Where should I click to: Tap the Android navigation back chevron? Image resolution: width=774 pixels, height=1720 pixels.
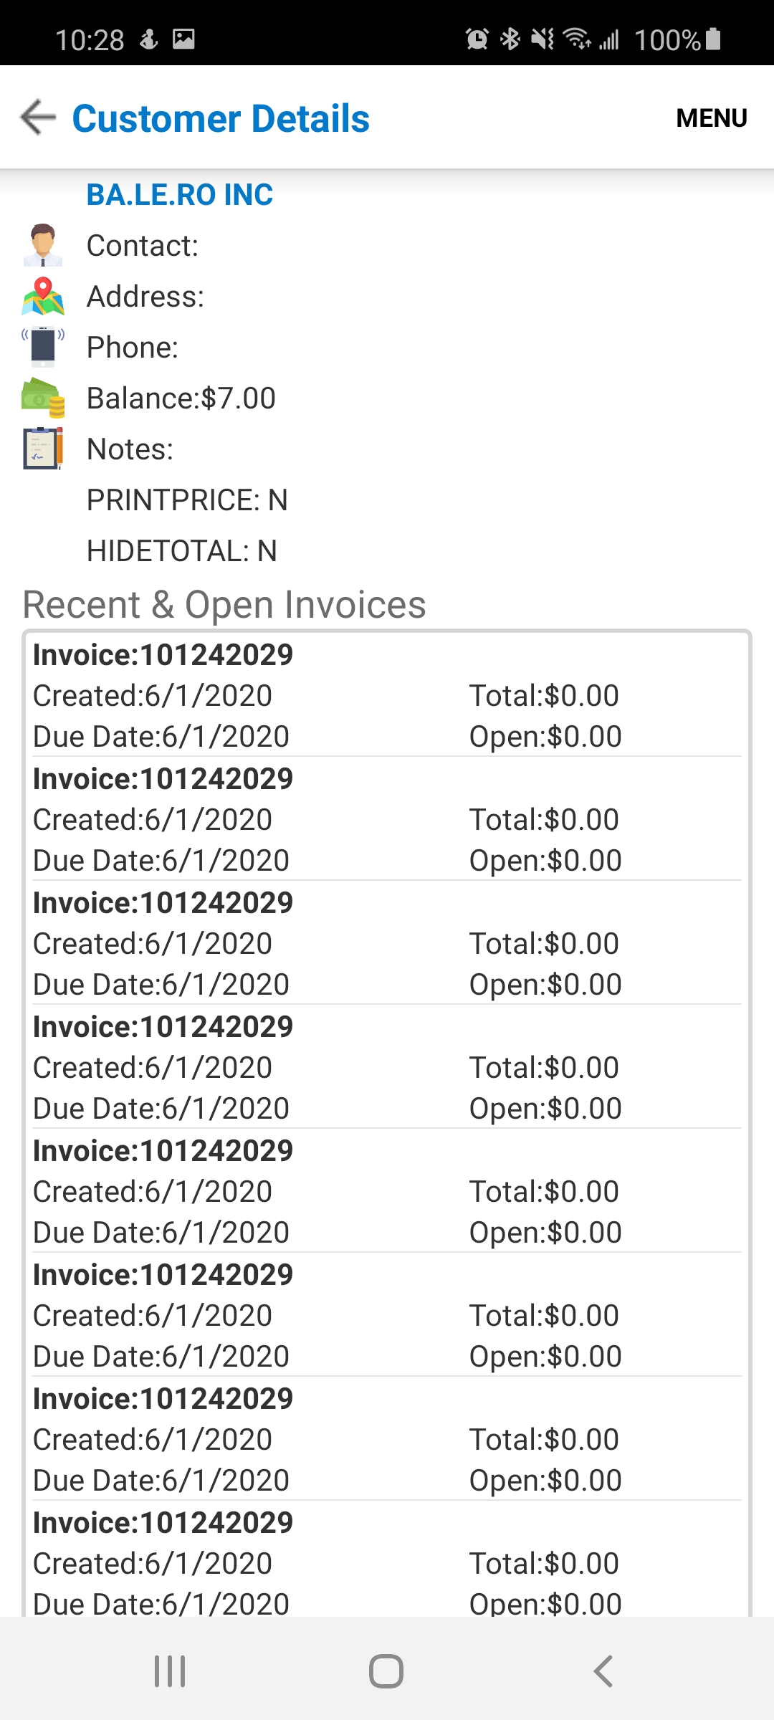[603, 1671]
